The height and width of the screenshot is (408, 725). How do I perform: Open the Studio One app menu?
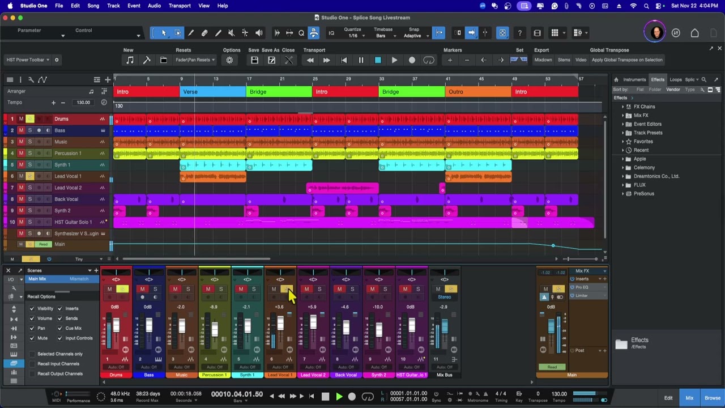pyautogui.click(x=33, y=6)
